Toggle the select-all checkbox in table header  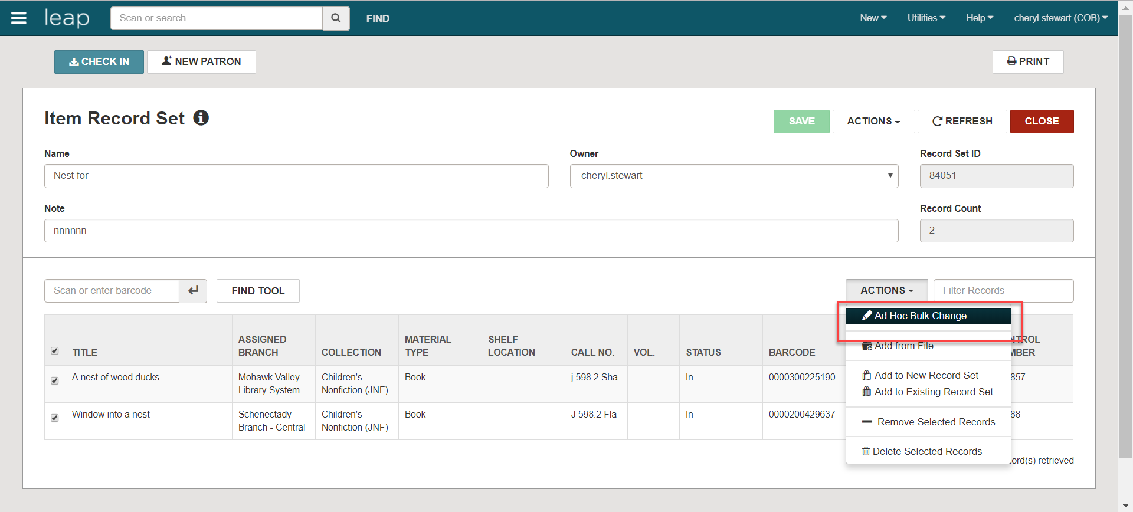click(x=55, y=351)
